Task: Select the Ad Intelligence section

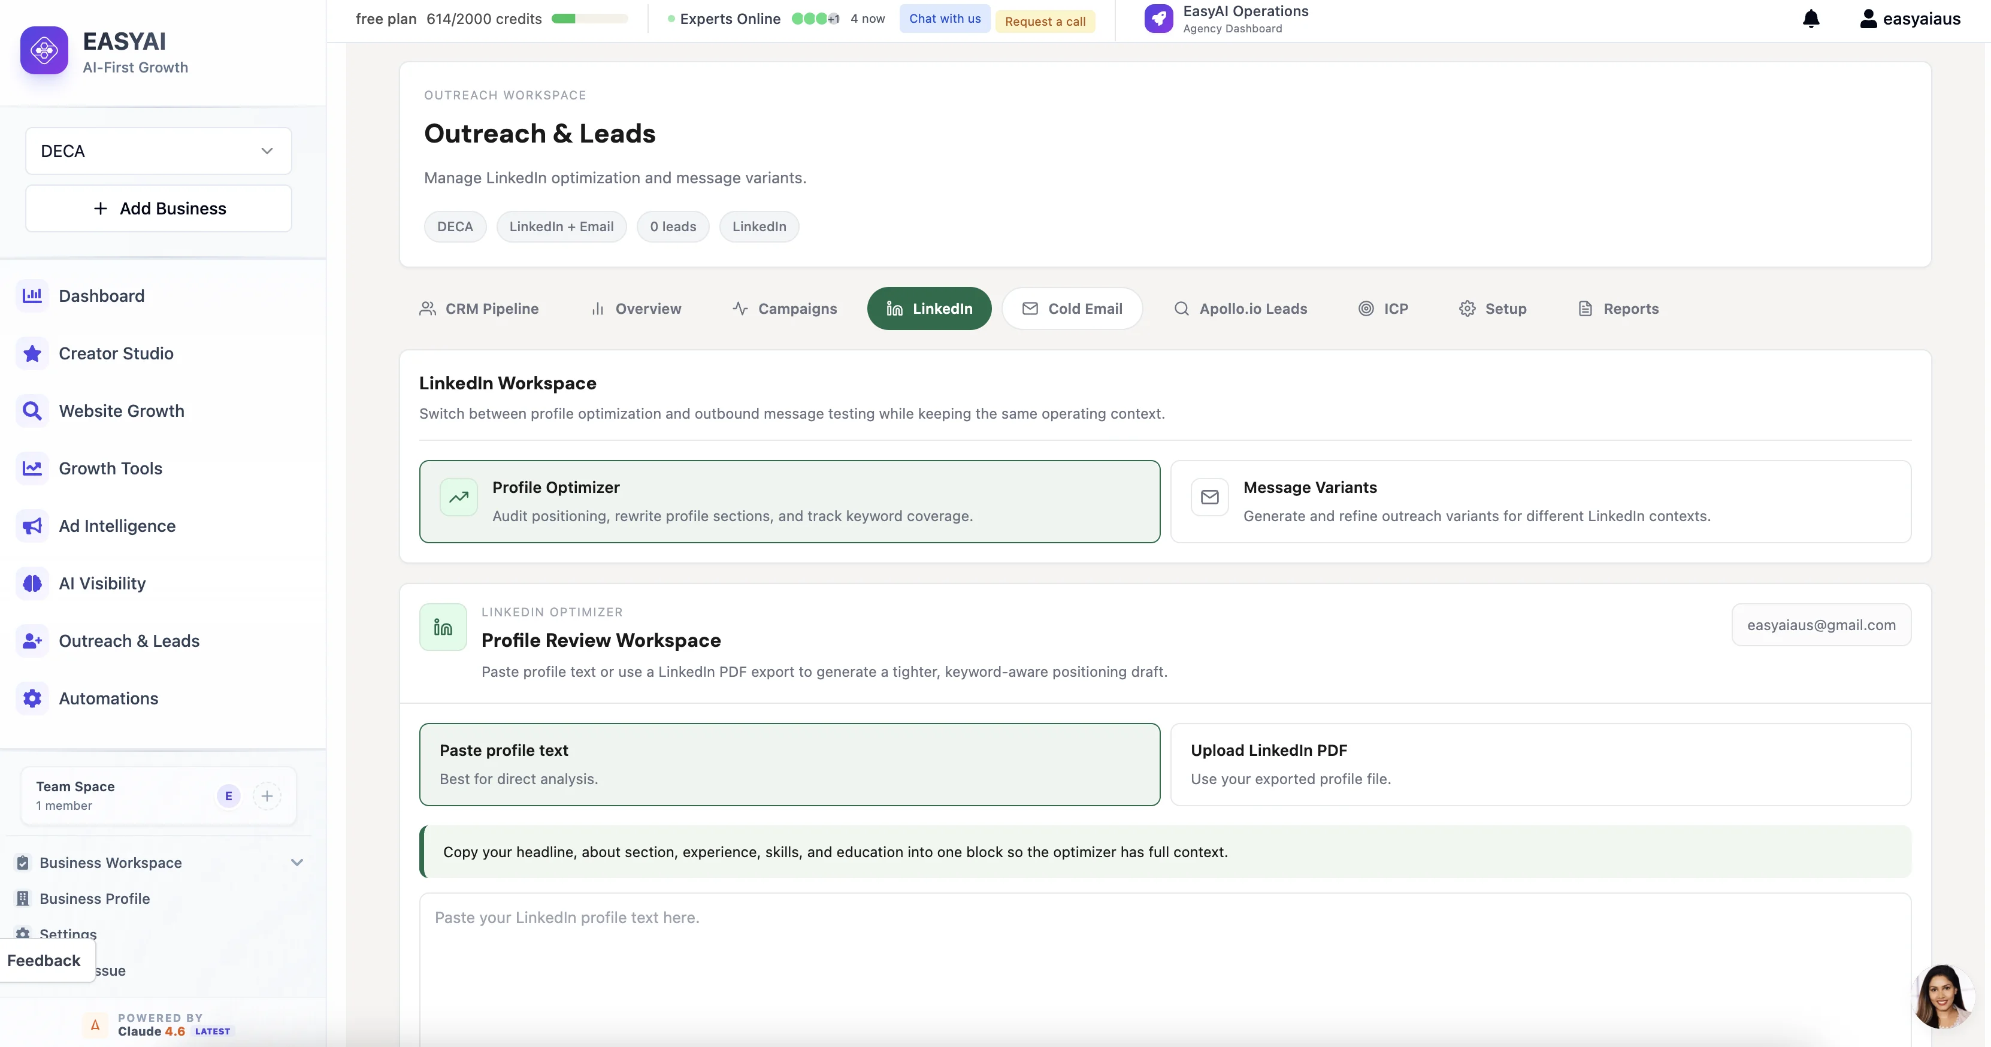Action: 117,525
